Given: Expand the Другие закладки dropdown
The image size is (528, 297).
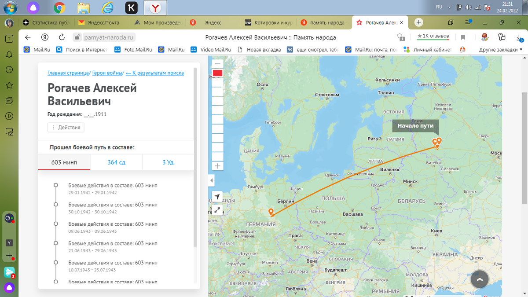Looking at the screenshot, I should pos(501,50).
